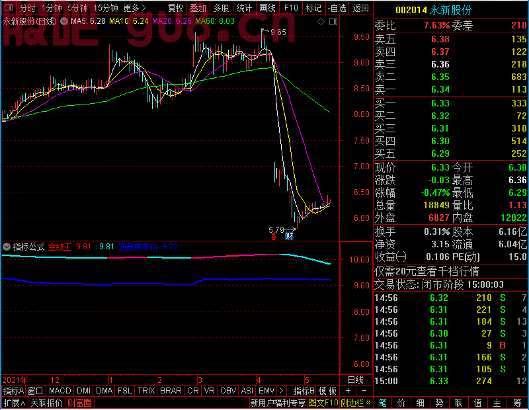Click the diamond icon above the chart
Image resolution: width=529 pixels, height=410 pixels.
[x=321, y=22]
